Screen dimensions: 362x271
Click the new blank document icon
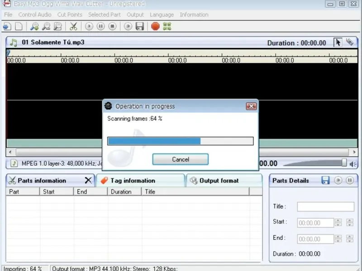pos(19,26)
